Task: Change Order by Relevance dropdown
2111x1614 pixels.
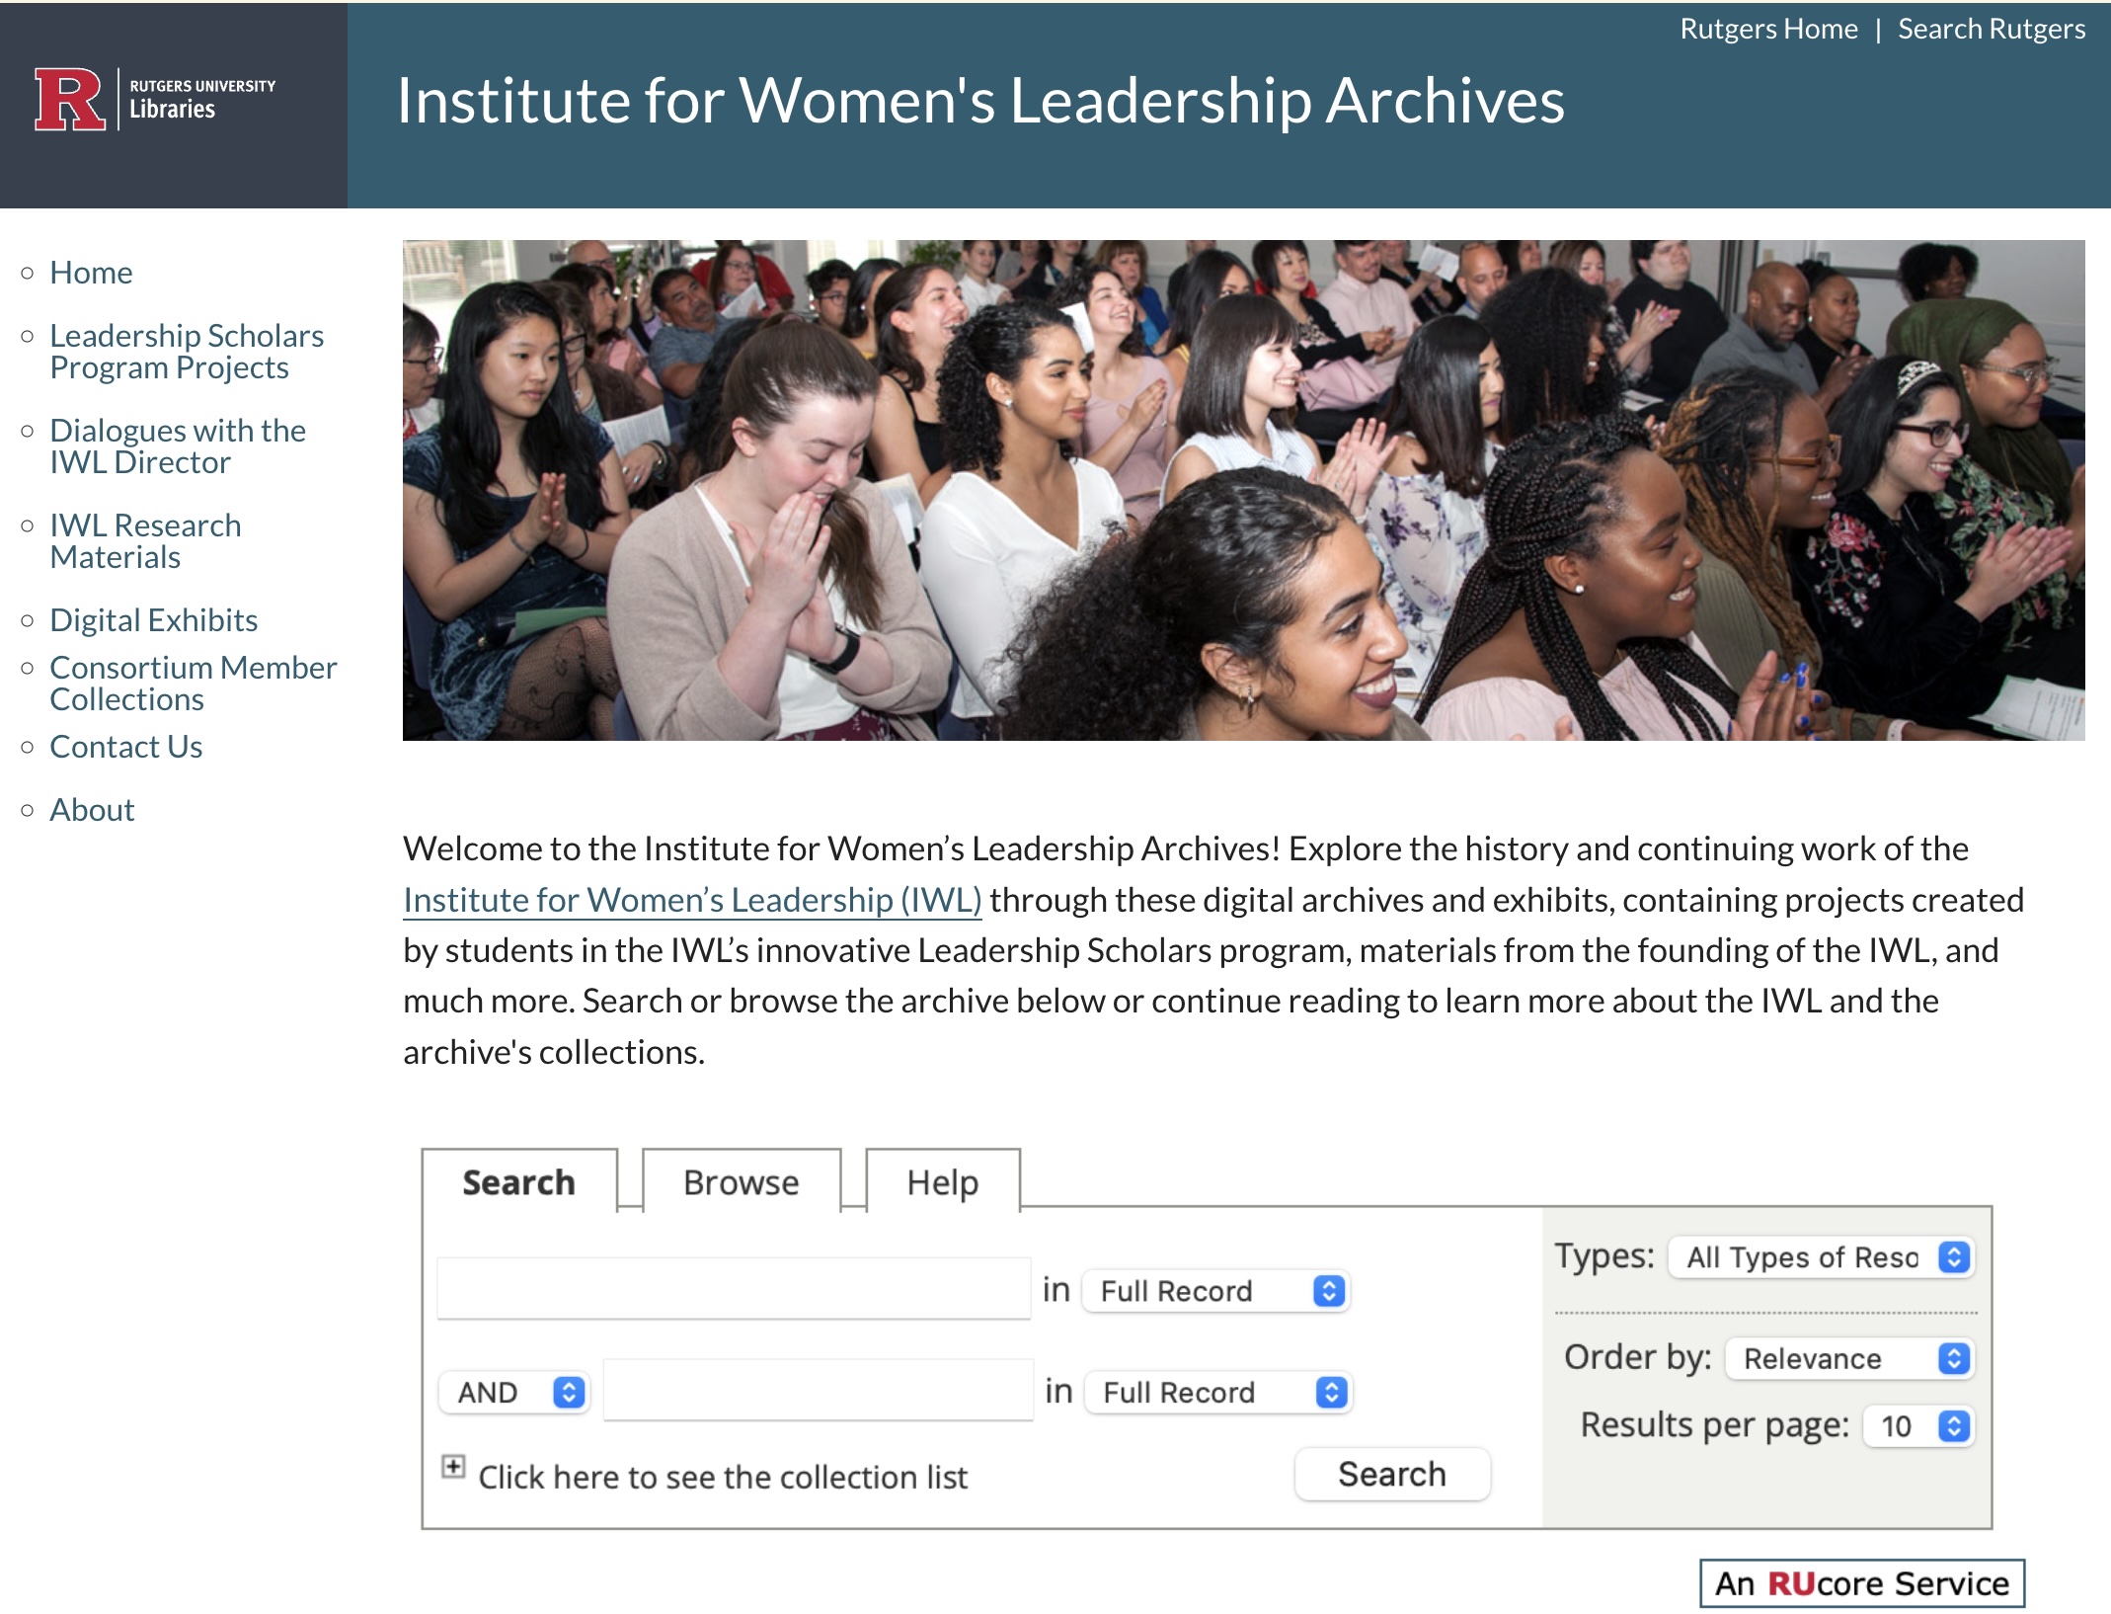Action: pyautogui.click(x=1848, y=1359)
